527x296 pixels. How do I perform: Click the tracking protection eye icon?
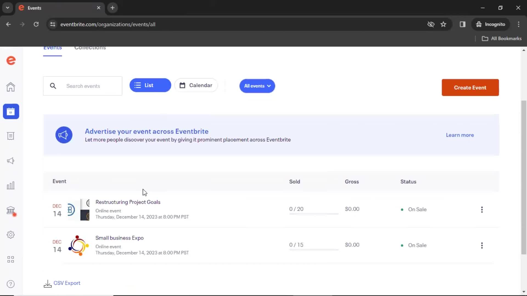431,24
